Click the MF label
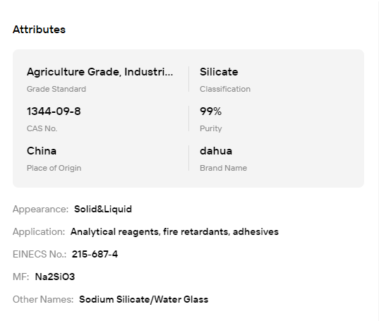379x321 pixels. tap(20, 277)
